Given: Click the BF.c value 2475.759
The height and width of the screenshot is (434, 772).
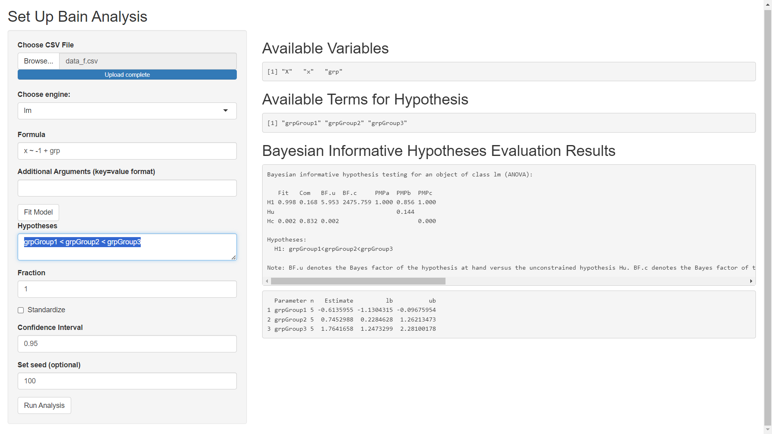Looking at the screenshot, I should [x=357, y=202].
